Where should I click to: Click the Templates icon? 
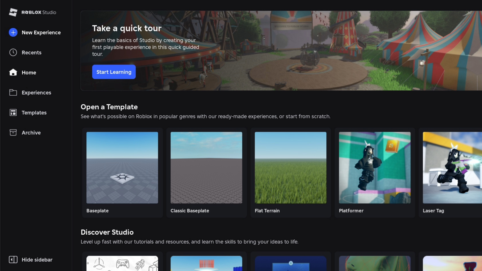pos(13,112)
